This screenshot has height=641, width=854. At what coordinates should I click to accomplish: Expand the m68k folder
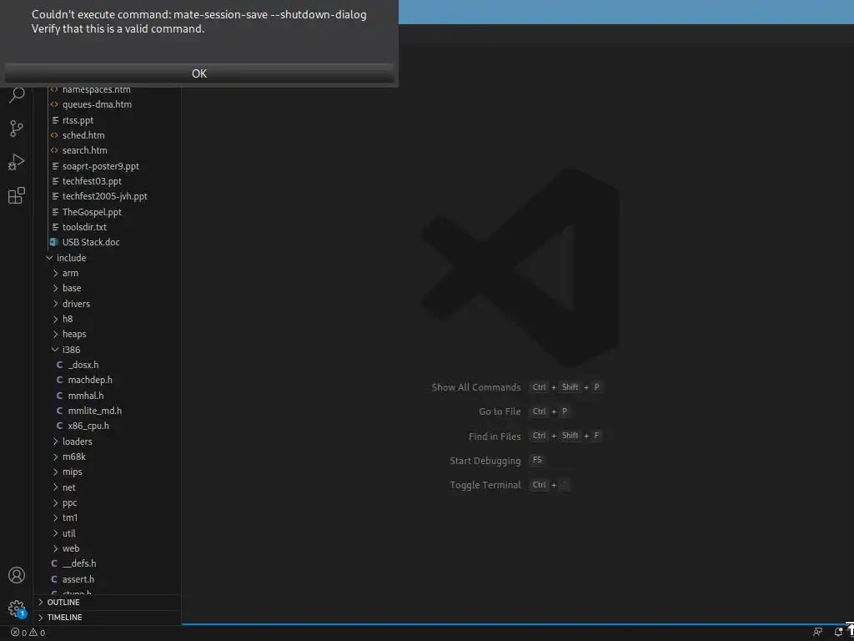(108, 457)
